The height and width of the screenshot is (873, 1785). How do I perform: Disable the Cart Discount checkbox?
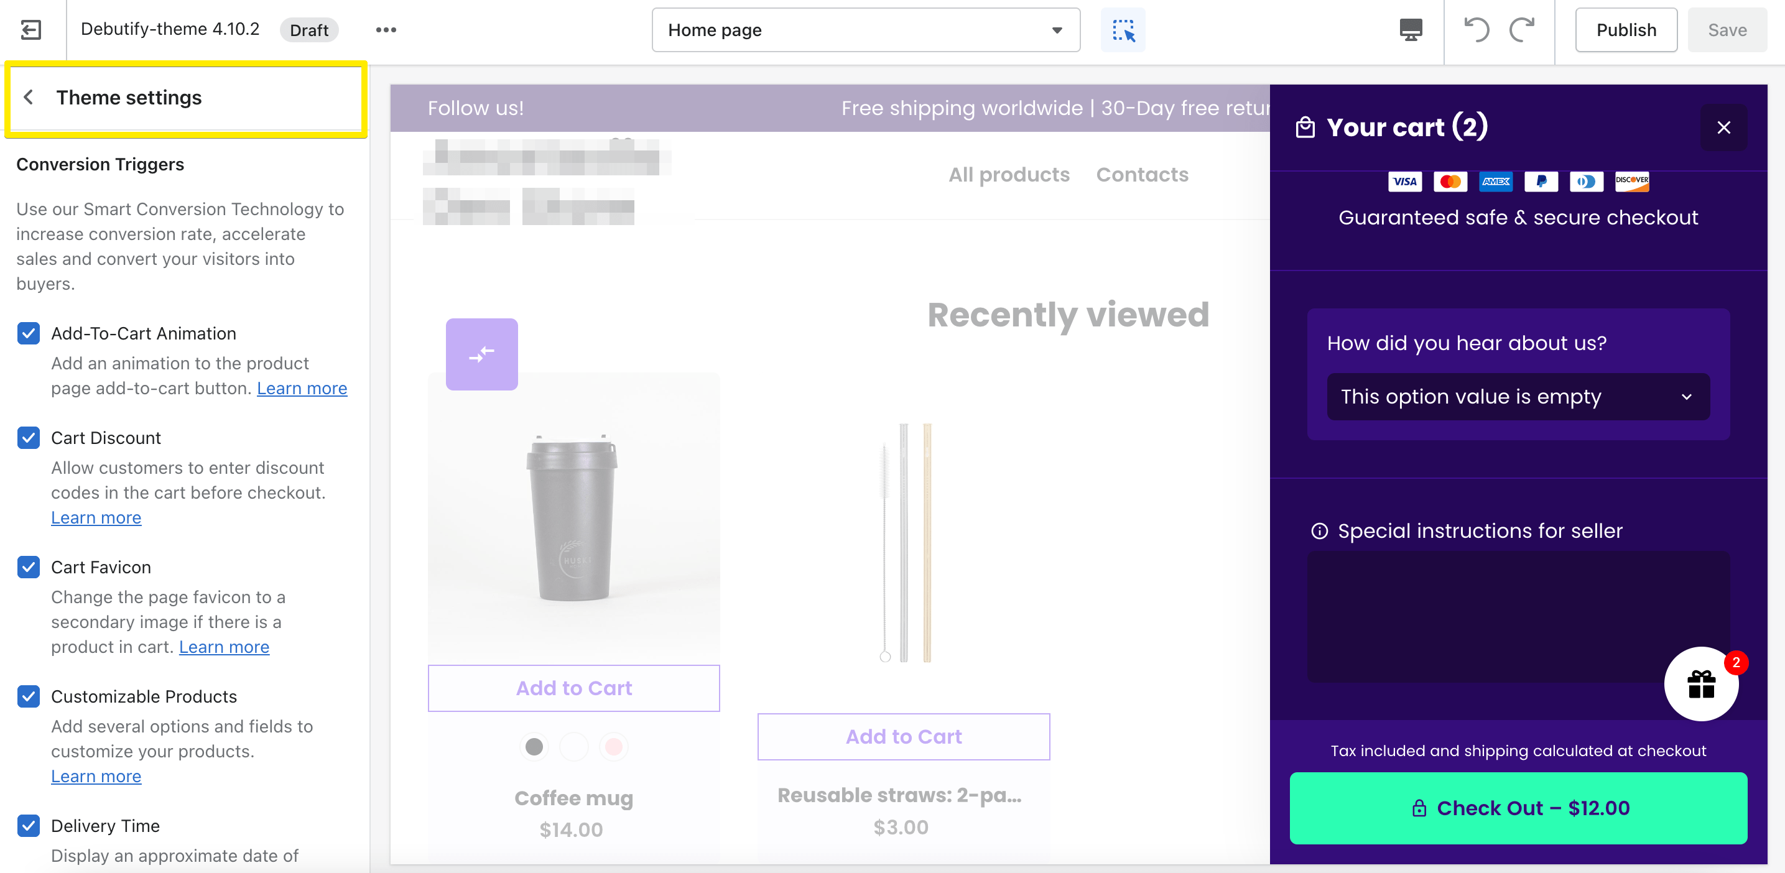click(x=28, y=438)
